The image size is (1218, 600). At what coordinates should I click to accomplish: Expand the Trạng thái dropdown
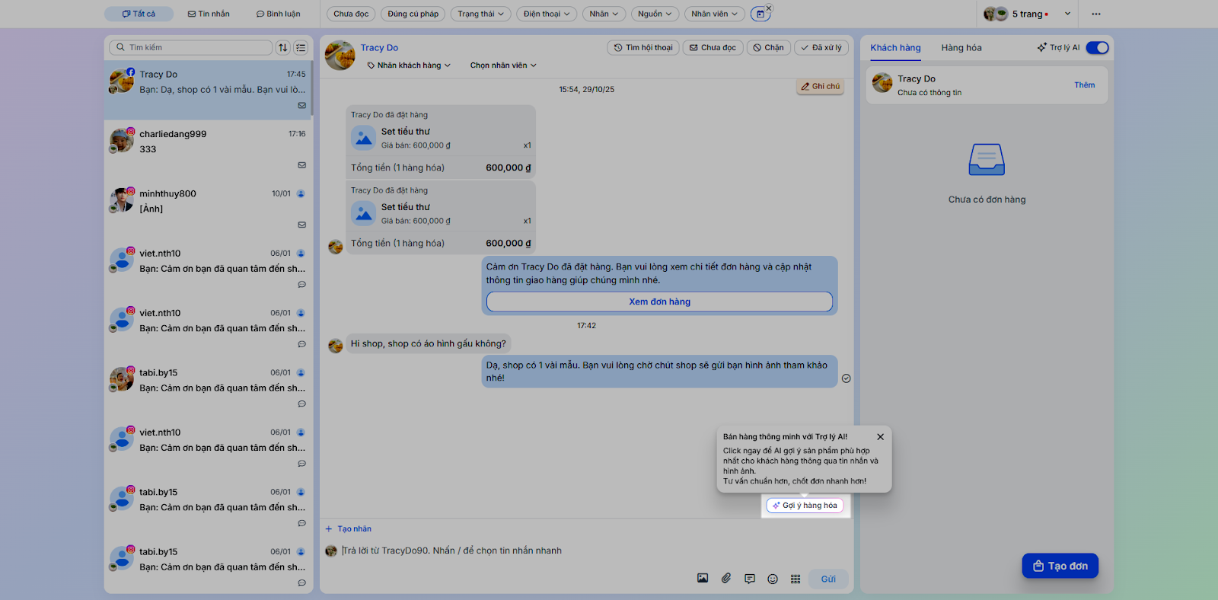coord(480,14)
